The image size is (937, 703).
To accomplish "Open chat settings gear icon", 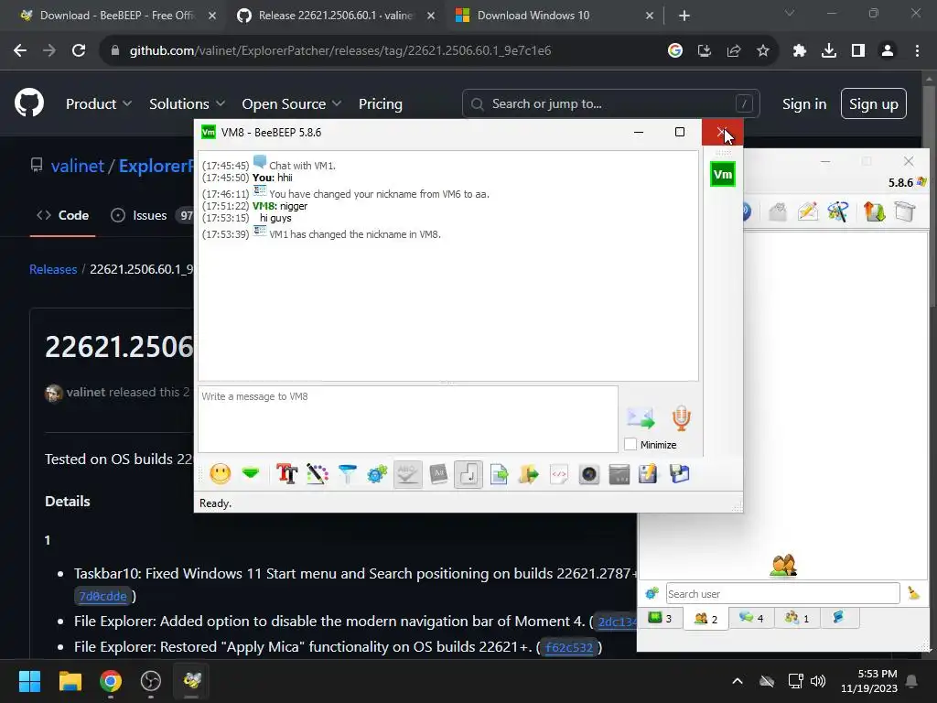I will [x=377, y=474].
